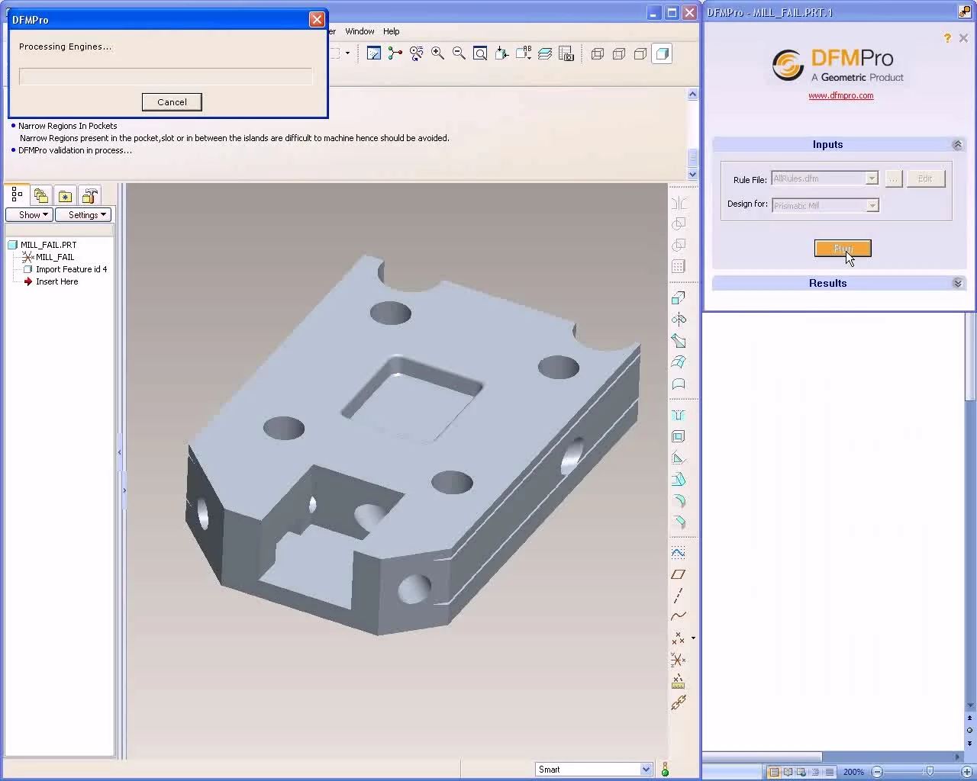Select the Datum Axis tool

(679, 596)
